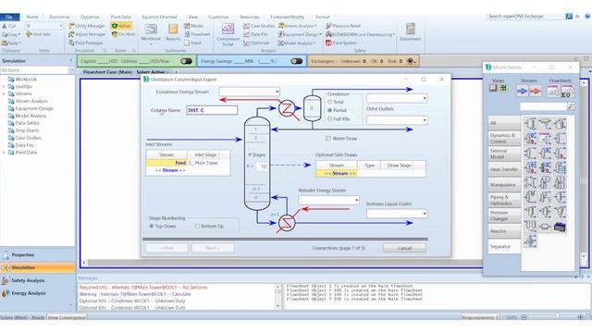Click the Reactor palette category
This screenshot has height=333, width=592.
point(503,231)
